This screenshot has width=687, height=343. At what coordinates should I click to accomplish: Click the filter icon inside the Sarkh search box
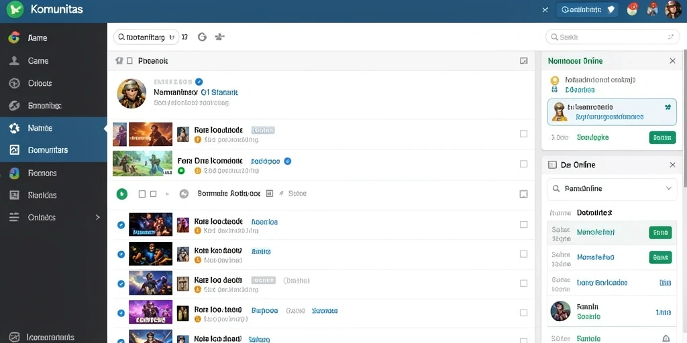[670, 38]
